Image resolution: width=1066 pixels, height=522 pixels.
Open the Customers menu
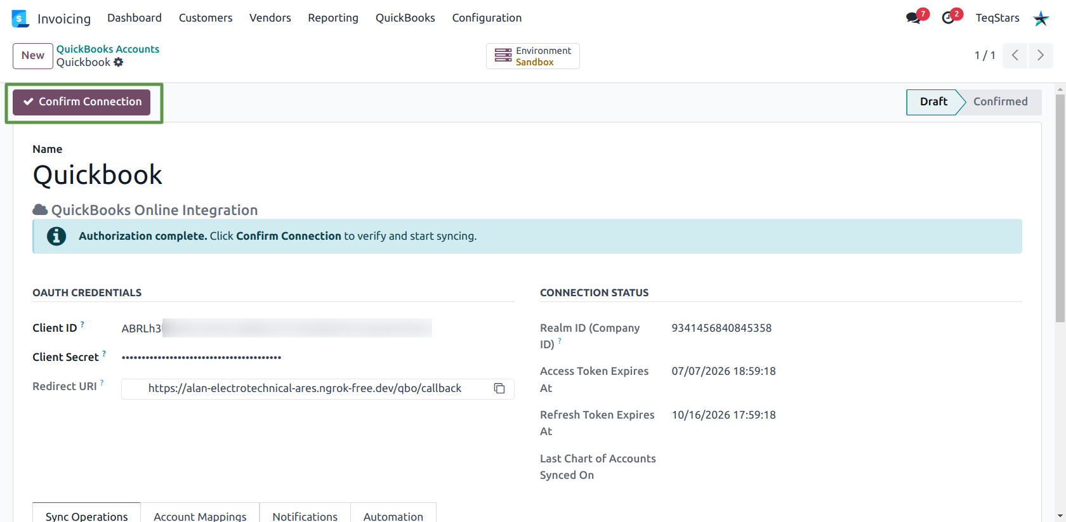click(206, 18)
